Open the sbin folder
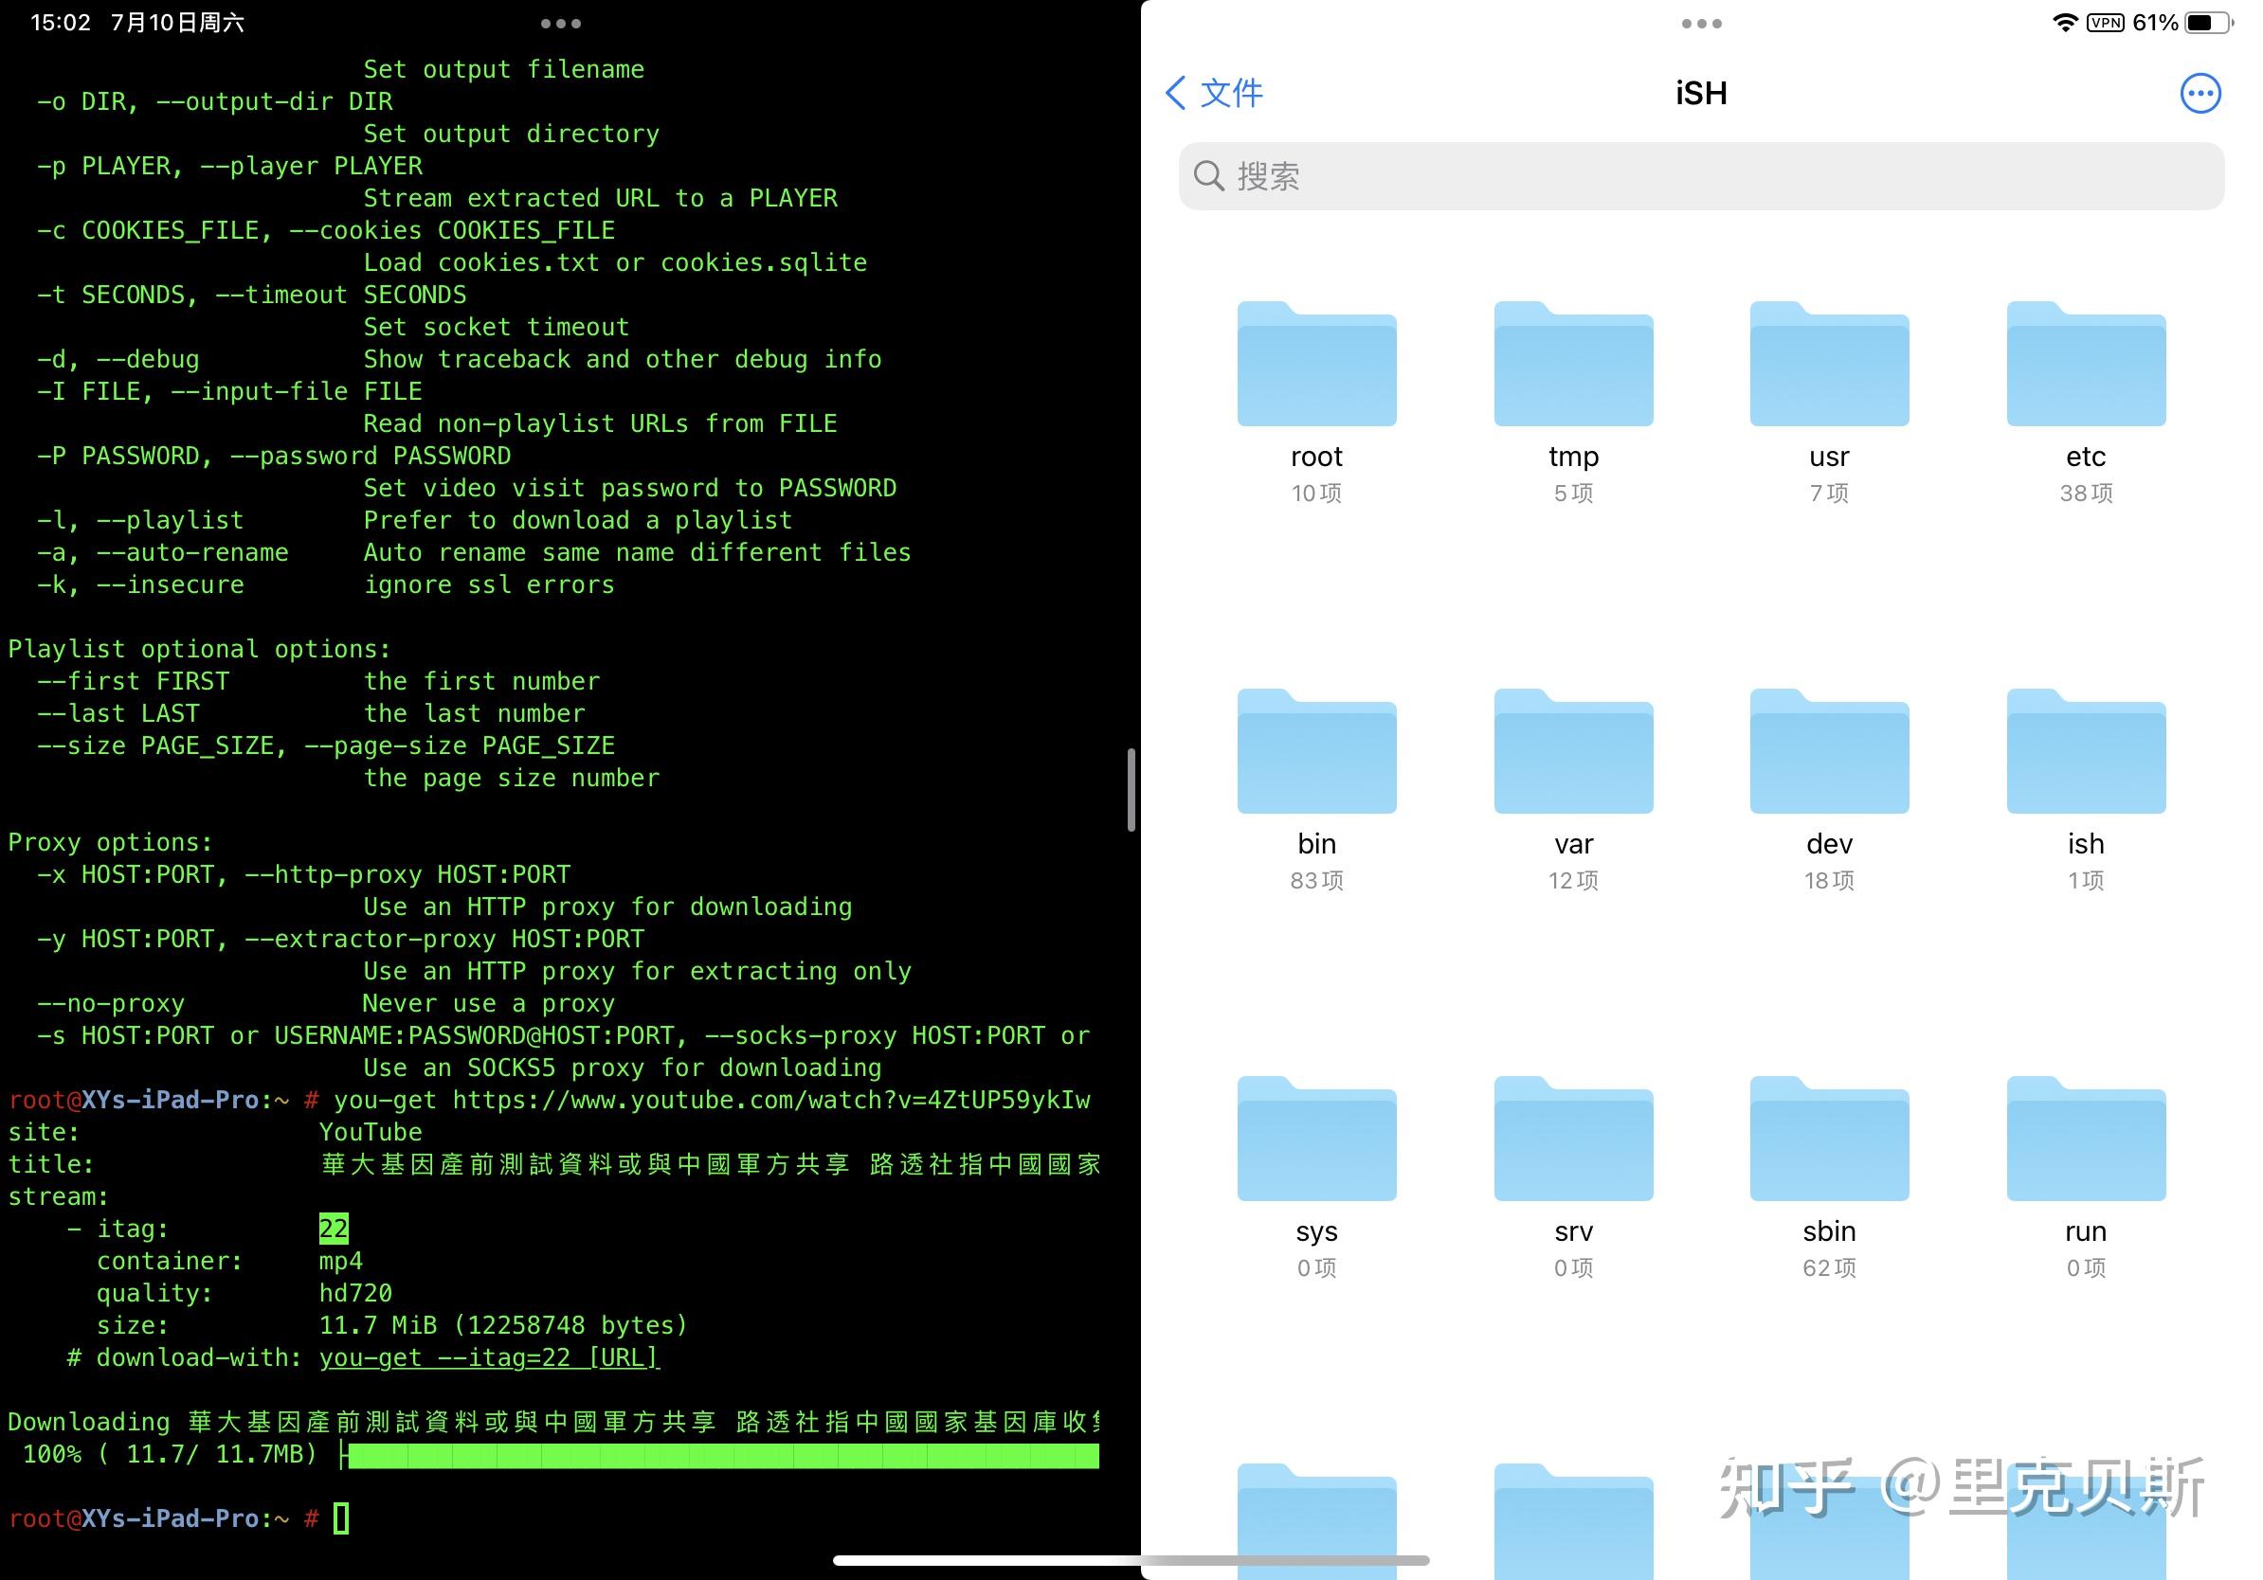This screenshot has width=2263, height=1580. tap(1829, 1140)
